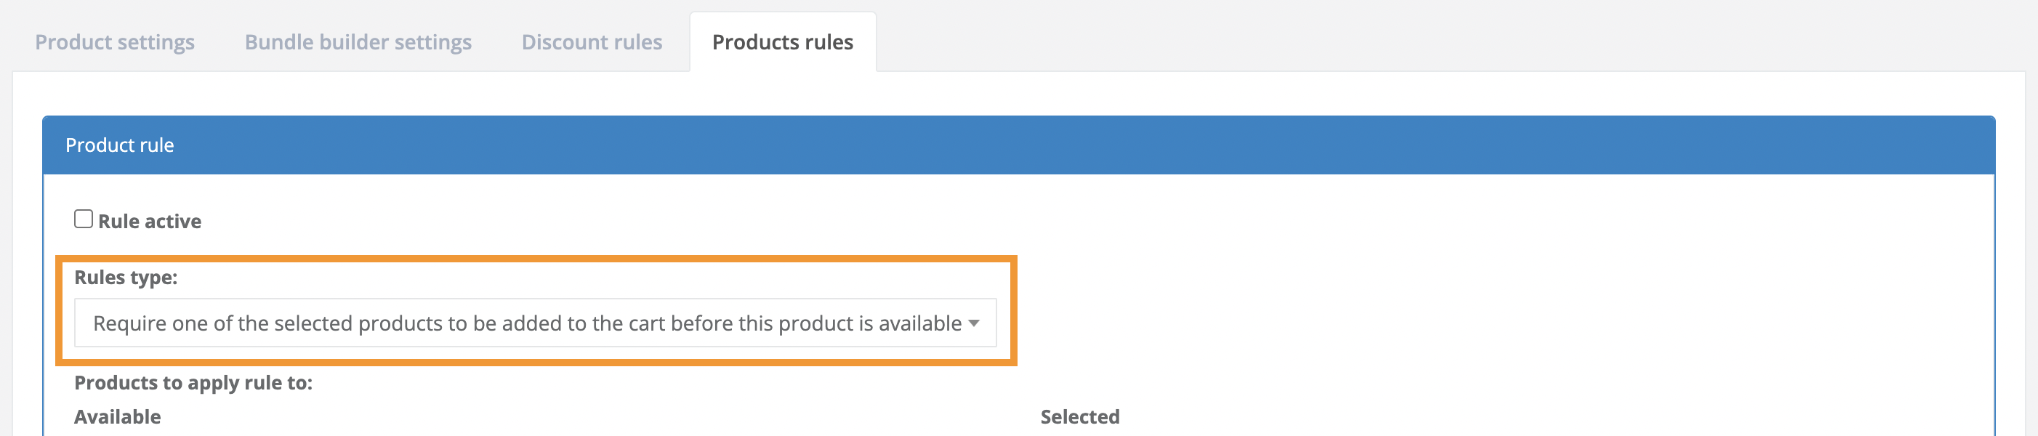Click the Products to apply rule to label
The image size is (2038, 436).
(195, 382)
